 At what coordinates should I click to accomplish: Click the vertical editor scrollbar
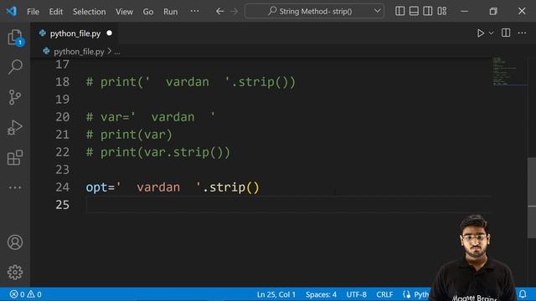click(x=532, y=198)
